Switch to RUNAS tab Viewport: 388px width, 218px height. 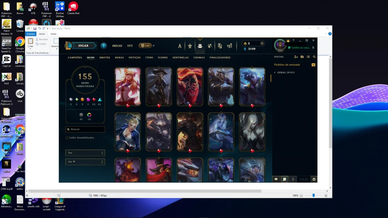tap(119, 58)
